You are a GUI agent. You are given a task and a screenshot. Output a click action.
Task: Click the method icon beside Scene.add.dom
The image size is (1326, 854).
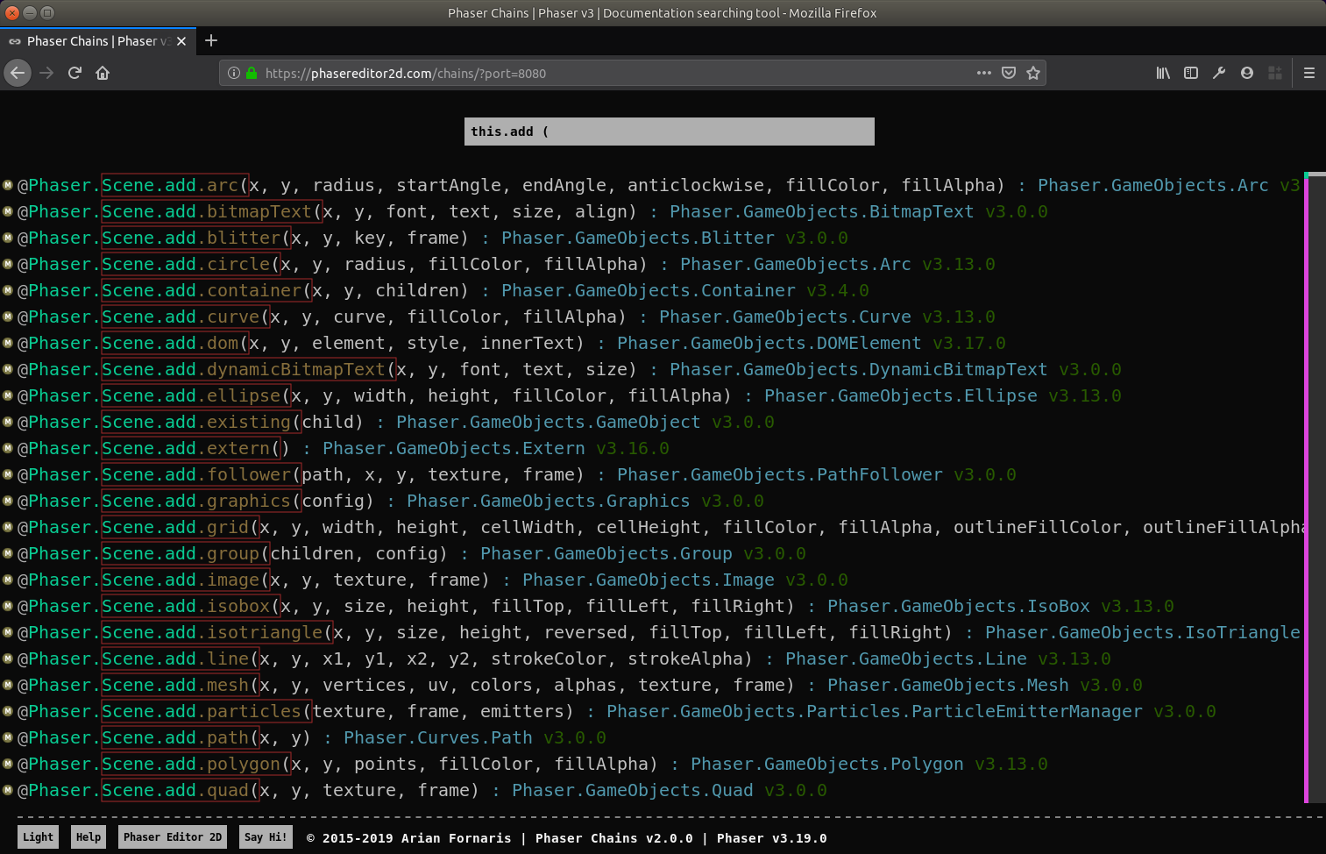pyautogui.click(x=7, y=343)
